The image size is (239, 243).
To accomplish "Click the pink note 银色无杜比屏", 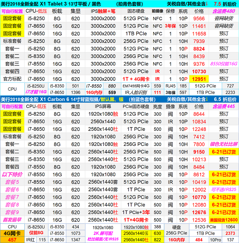I will [x=223, y=144].
